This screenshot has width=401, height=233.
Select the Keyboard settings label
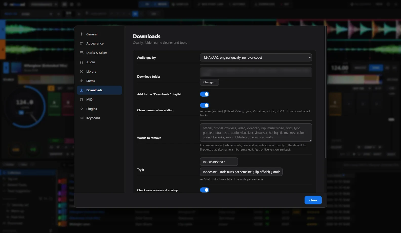93,118
